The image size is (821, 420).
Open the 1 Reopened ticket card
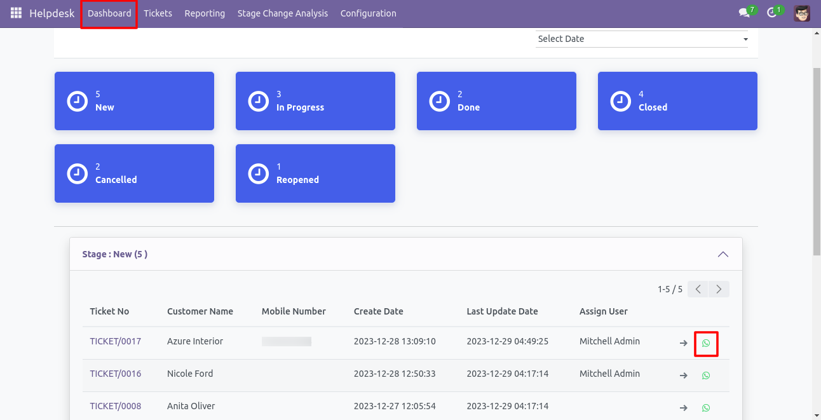(315, 173)
